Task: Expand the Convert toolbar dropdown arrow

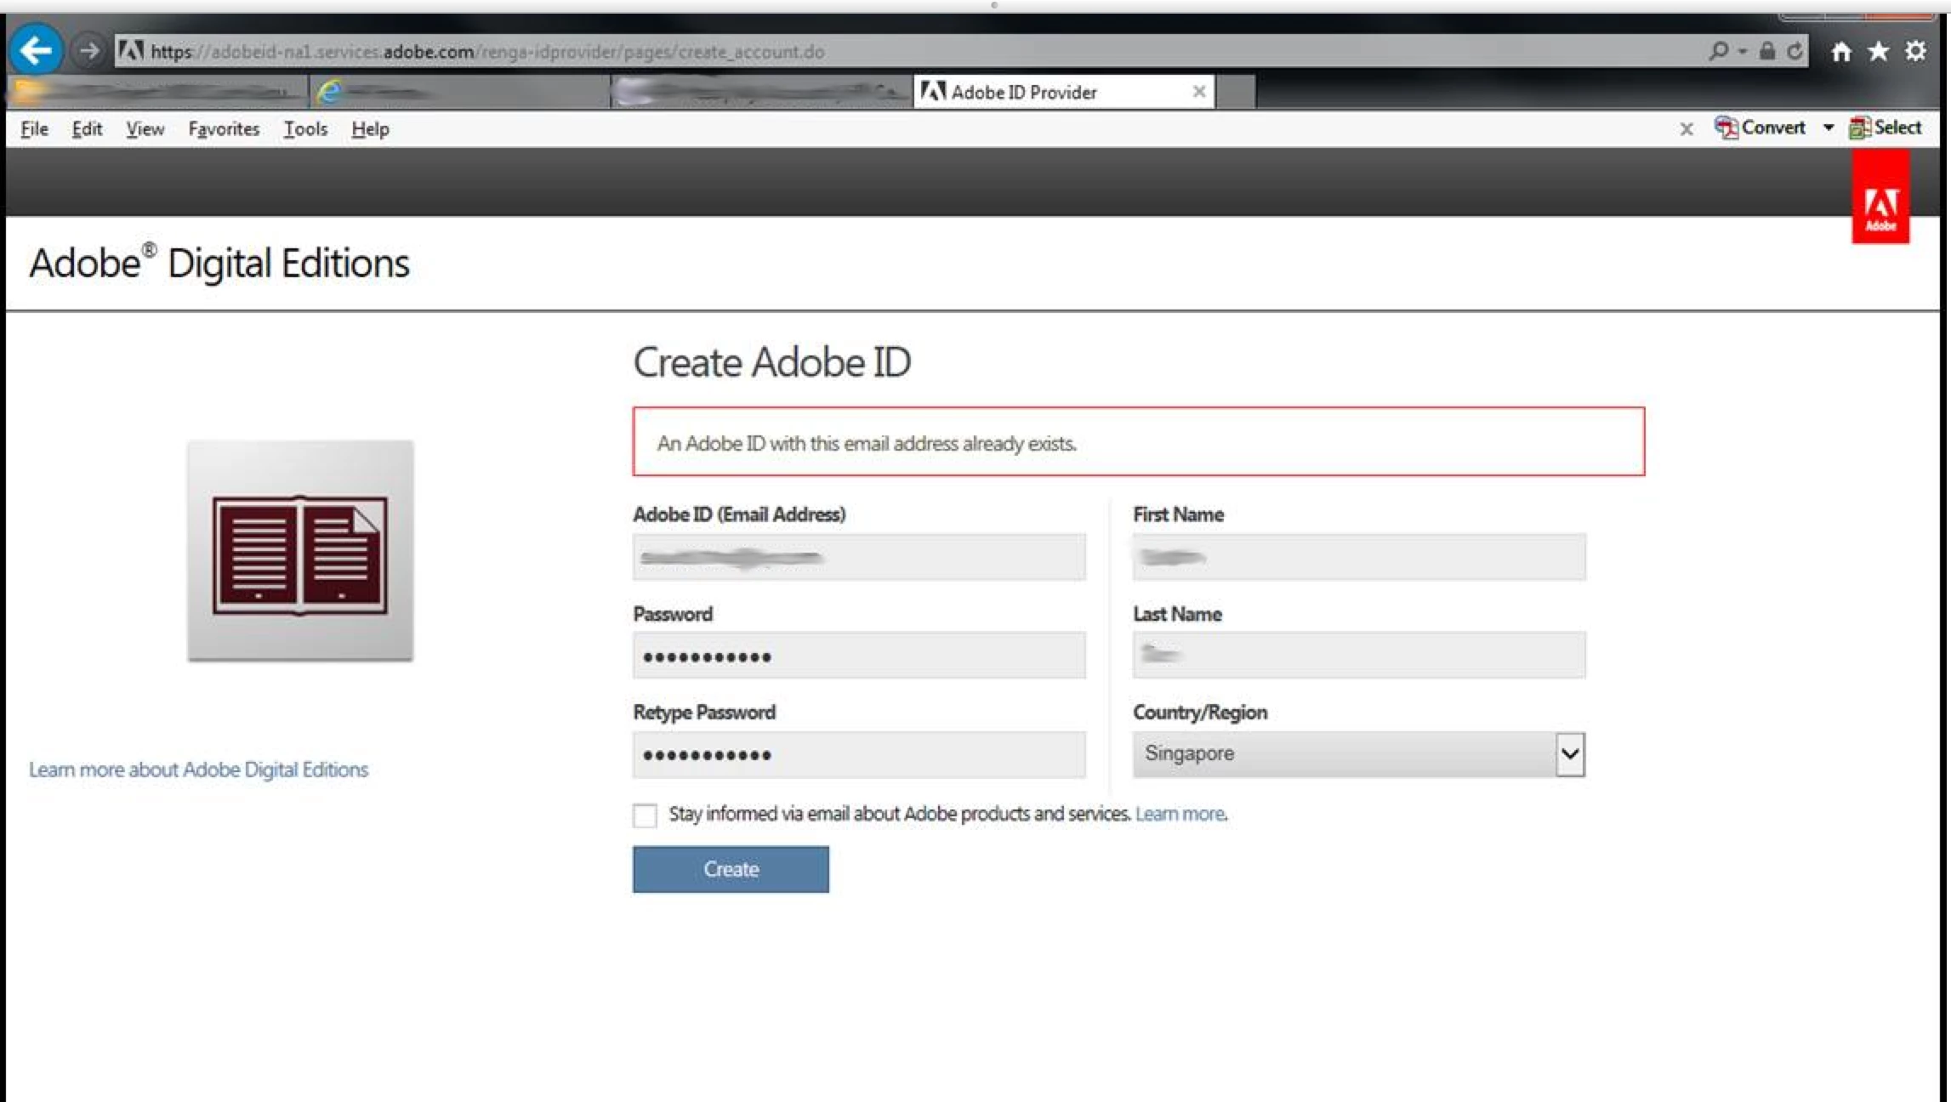Action: point(1828,128)
